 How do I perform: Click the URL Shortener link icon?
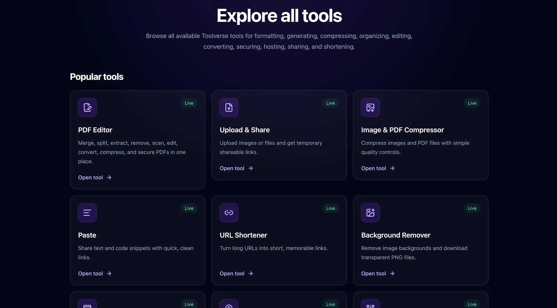pos(229,213)
